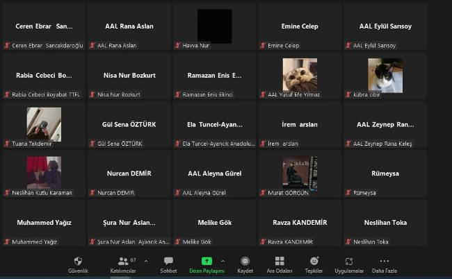The image size is (452, 279).
Task: Open the Sohbet chat panel
Action: coord(168,261)
